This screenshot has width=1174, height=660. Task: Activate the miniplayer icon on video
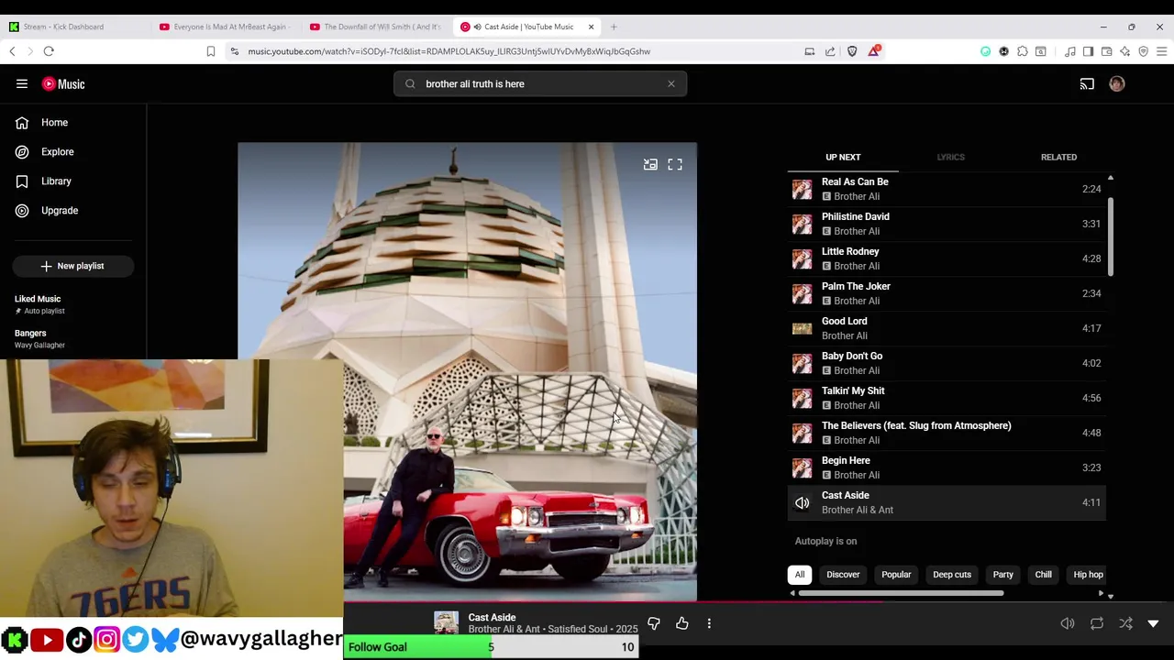650,164
